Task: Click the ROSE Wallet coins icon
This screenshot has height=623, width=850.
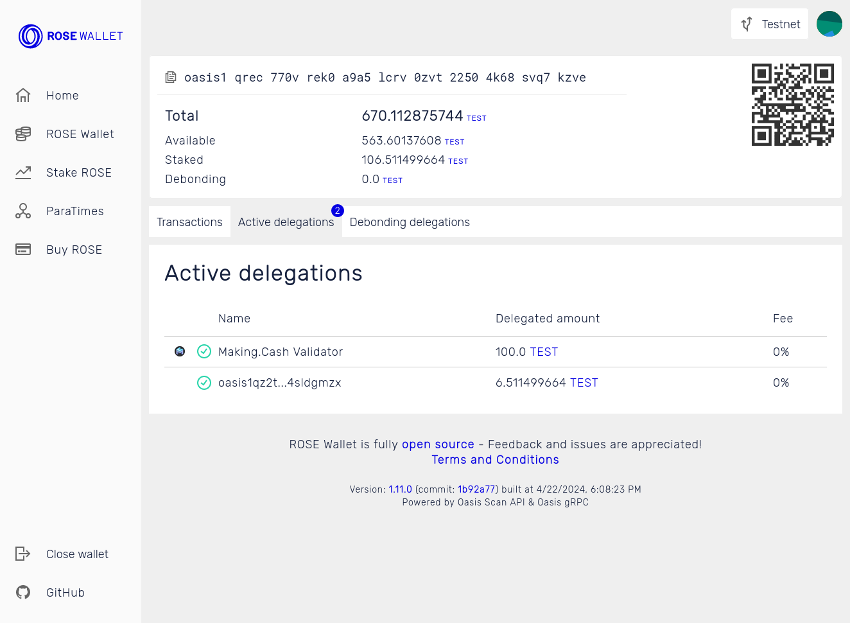Action: (x=23, y=134)
